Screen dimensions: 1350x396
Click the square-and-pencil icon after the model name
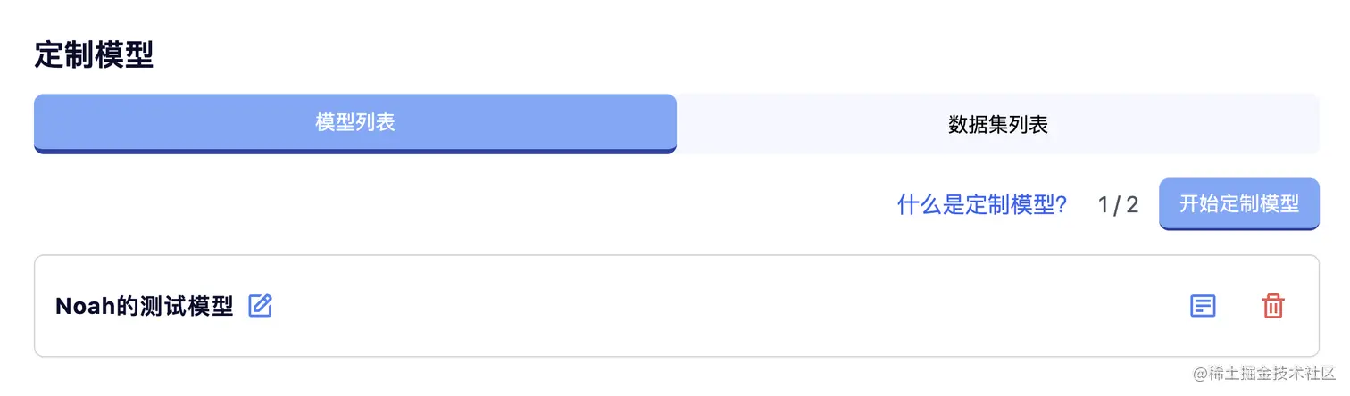[260, 306]
